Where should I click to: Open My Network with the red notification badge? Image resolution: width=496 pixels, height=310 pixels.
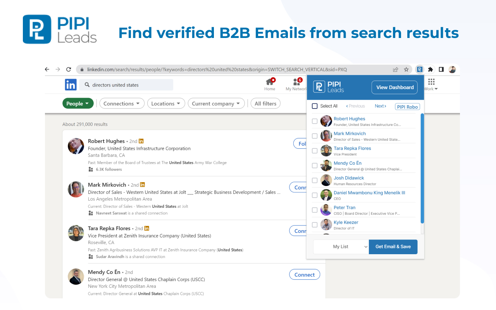point(296,83)
